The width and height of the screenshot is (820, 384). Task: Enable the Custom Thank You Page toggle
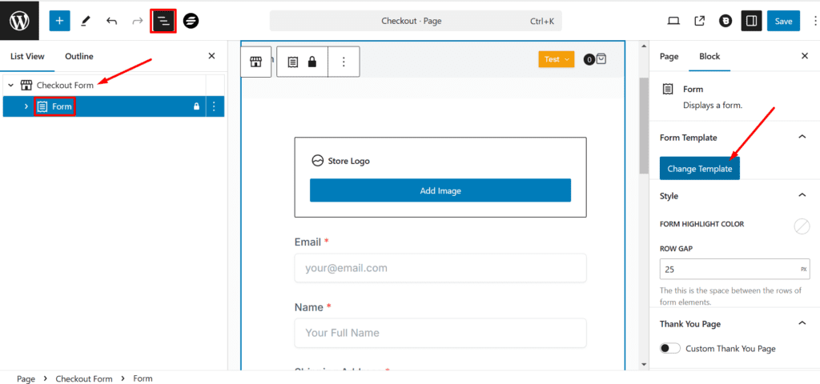[670, 348]
